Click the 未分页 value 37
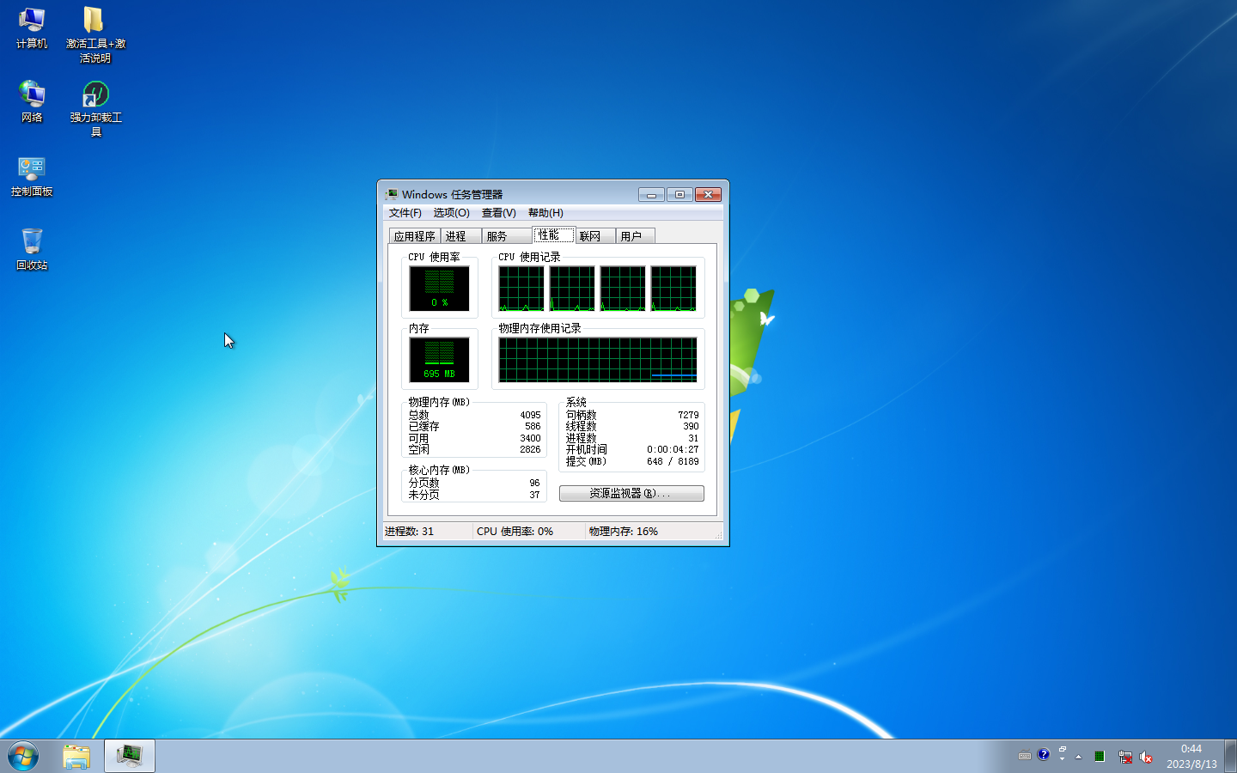The width and height of the screenshot is (1237, 773). 534,495
